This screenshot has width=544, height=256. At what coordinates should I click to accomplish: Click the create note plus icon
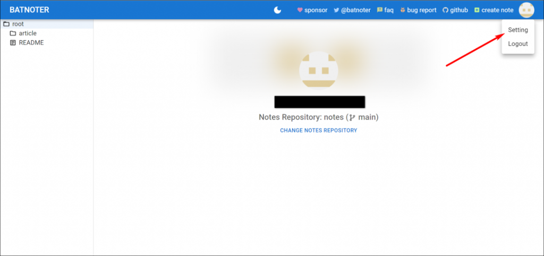477,10
